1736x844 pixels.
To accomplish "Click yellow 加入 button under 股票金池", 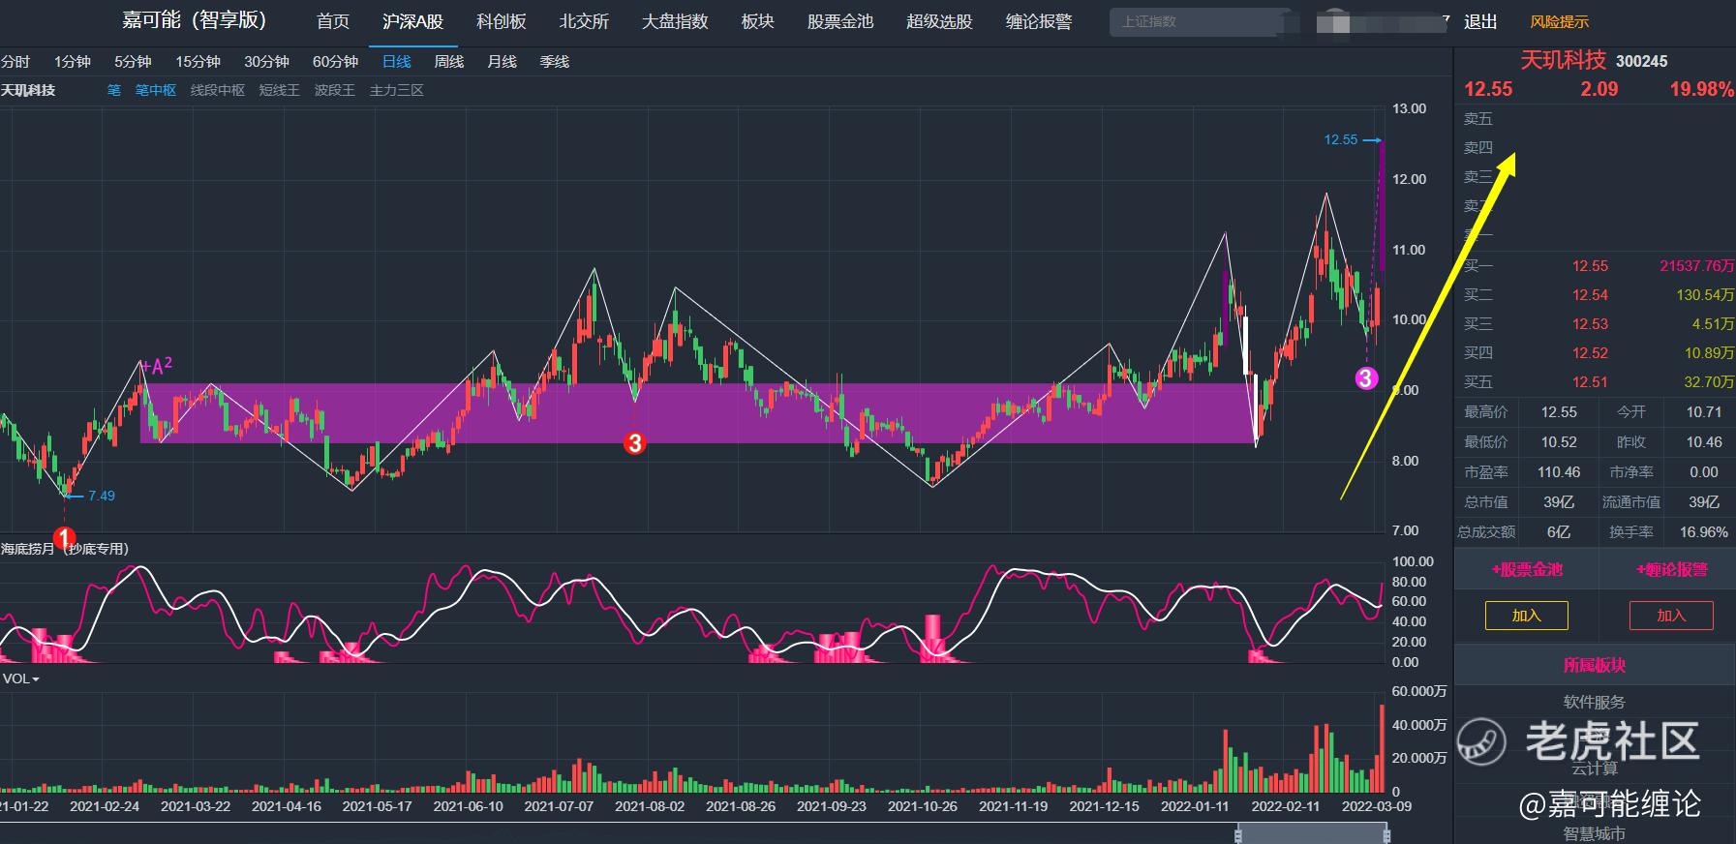I will [1527, 616].
